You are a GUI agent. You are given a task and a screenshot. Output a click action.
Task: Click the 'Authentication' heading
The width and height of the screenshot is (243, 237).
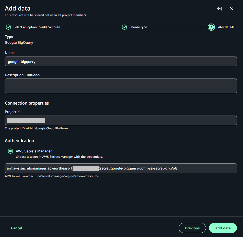coord(19,141)
